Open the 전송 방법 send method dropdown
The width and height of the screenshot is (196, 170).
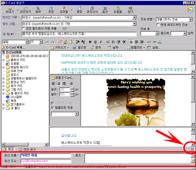pos(190,19)
